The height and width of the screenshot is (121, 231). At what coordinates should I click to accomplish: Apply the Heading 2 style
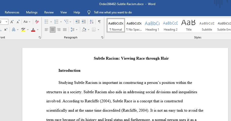pyautogui.click(x=171, y=26)
